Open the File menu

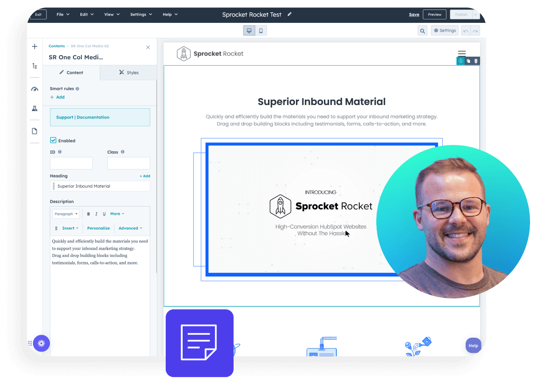[62, 14]
